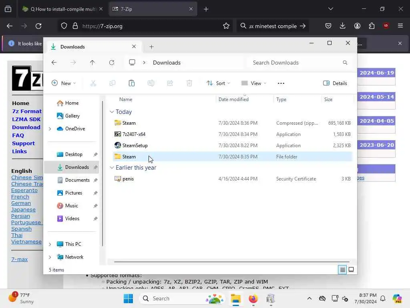Screen dimensions: 410x308
Task: Toggle the Details pane
Action: click(x=335, y=83)
